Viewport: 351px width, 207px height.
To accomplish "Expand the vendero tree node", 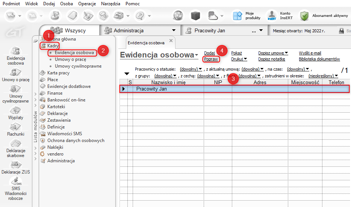I will click(35, 153).
